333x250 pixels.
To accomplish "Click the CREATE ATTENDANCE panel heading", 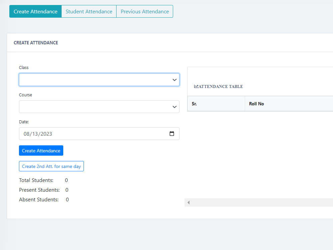I will (x=36, y=43).
